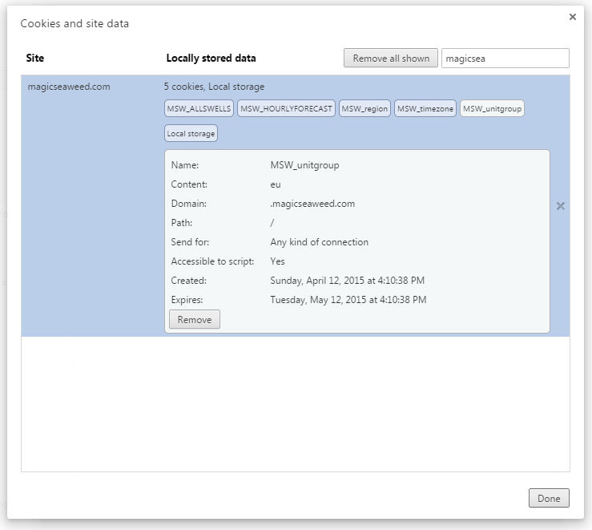Open the MSW_region cookie details
The width and height of the screenshot is (592, 530).
click(364, 109)
